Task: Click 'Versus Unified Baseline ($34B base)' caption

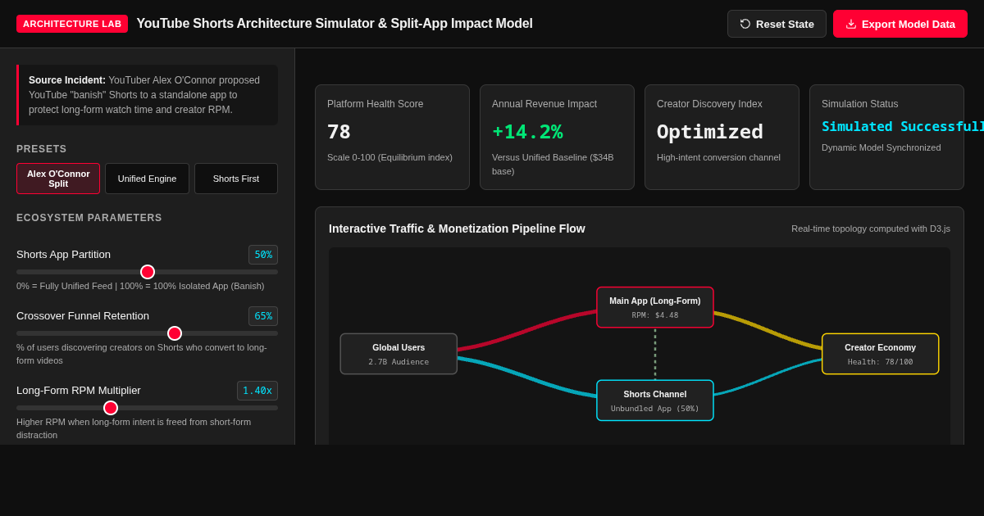Action: pos(553,164)
